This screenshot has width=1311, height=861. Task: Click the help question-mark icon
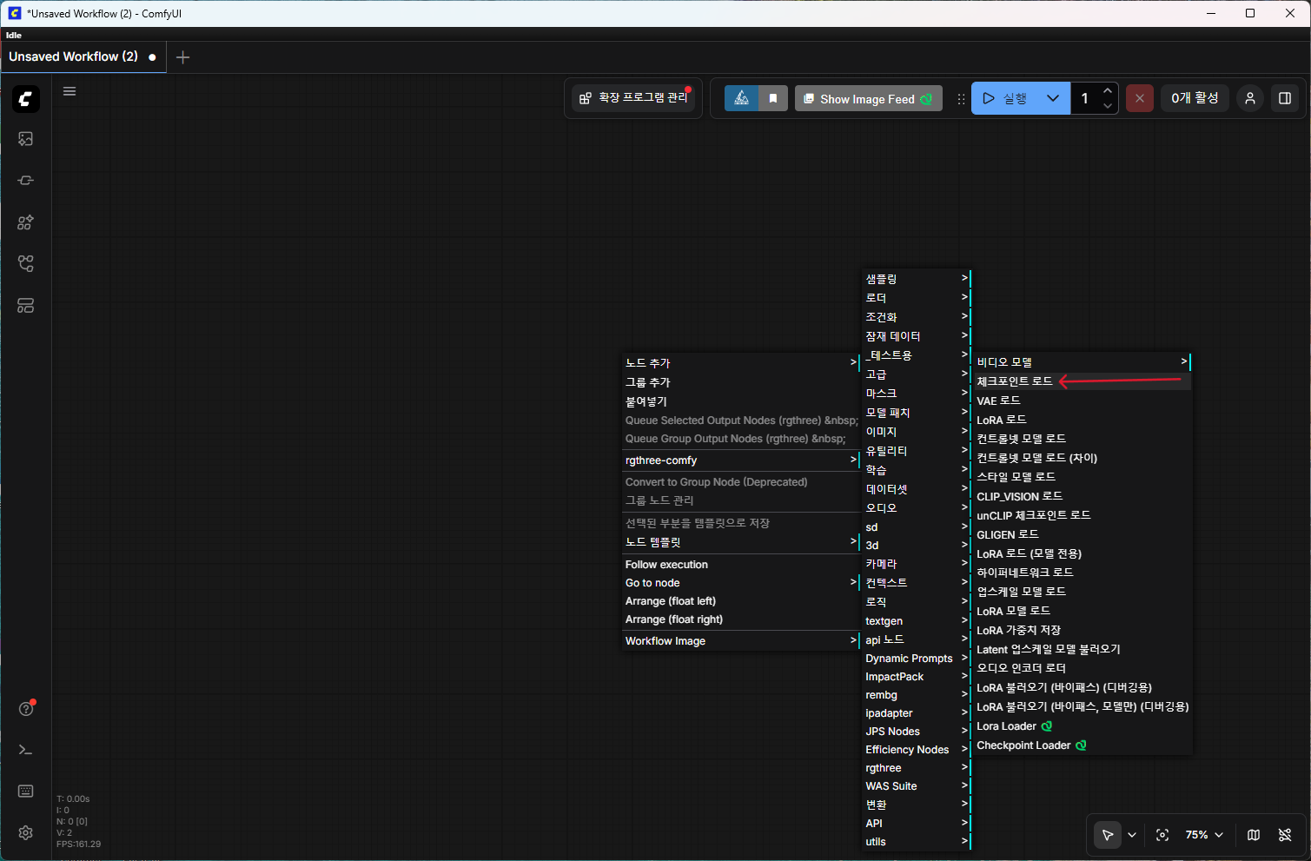pyautogui.click(x=26, y=708)
